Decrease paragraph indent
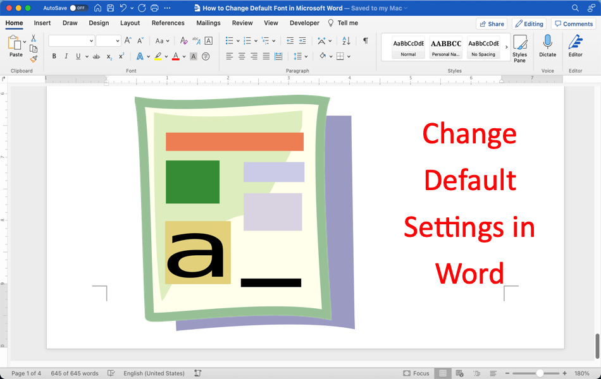 290,40
